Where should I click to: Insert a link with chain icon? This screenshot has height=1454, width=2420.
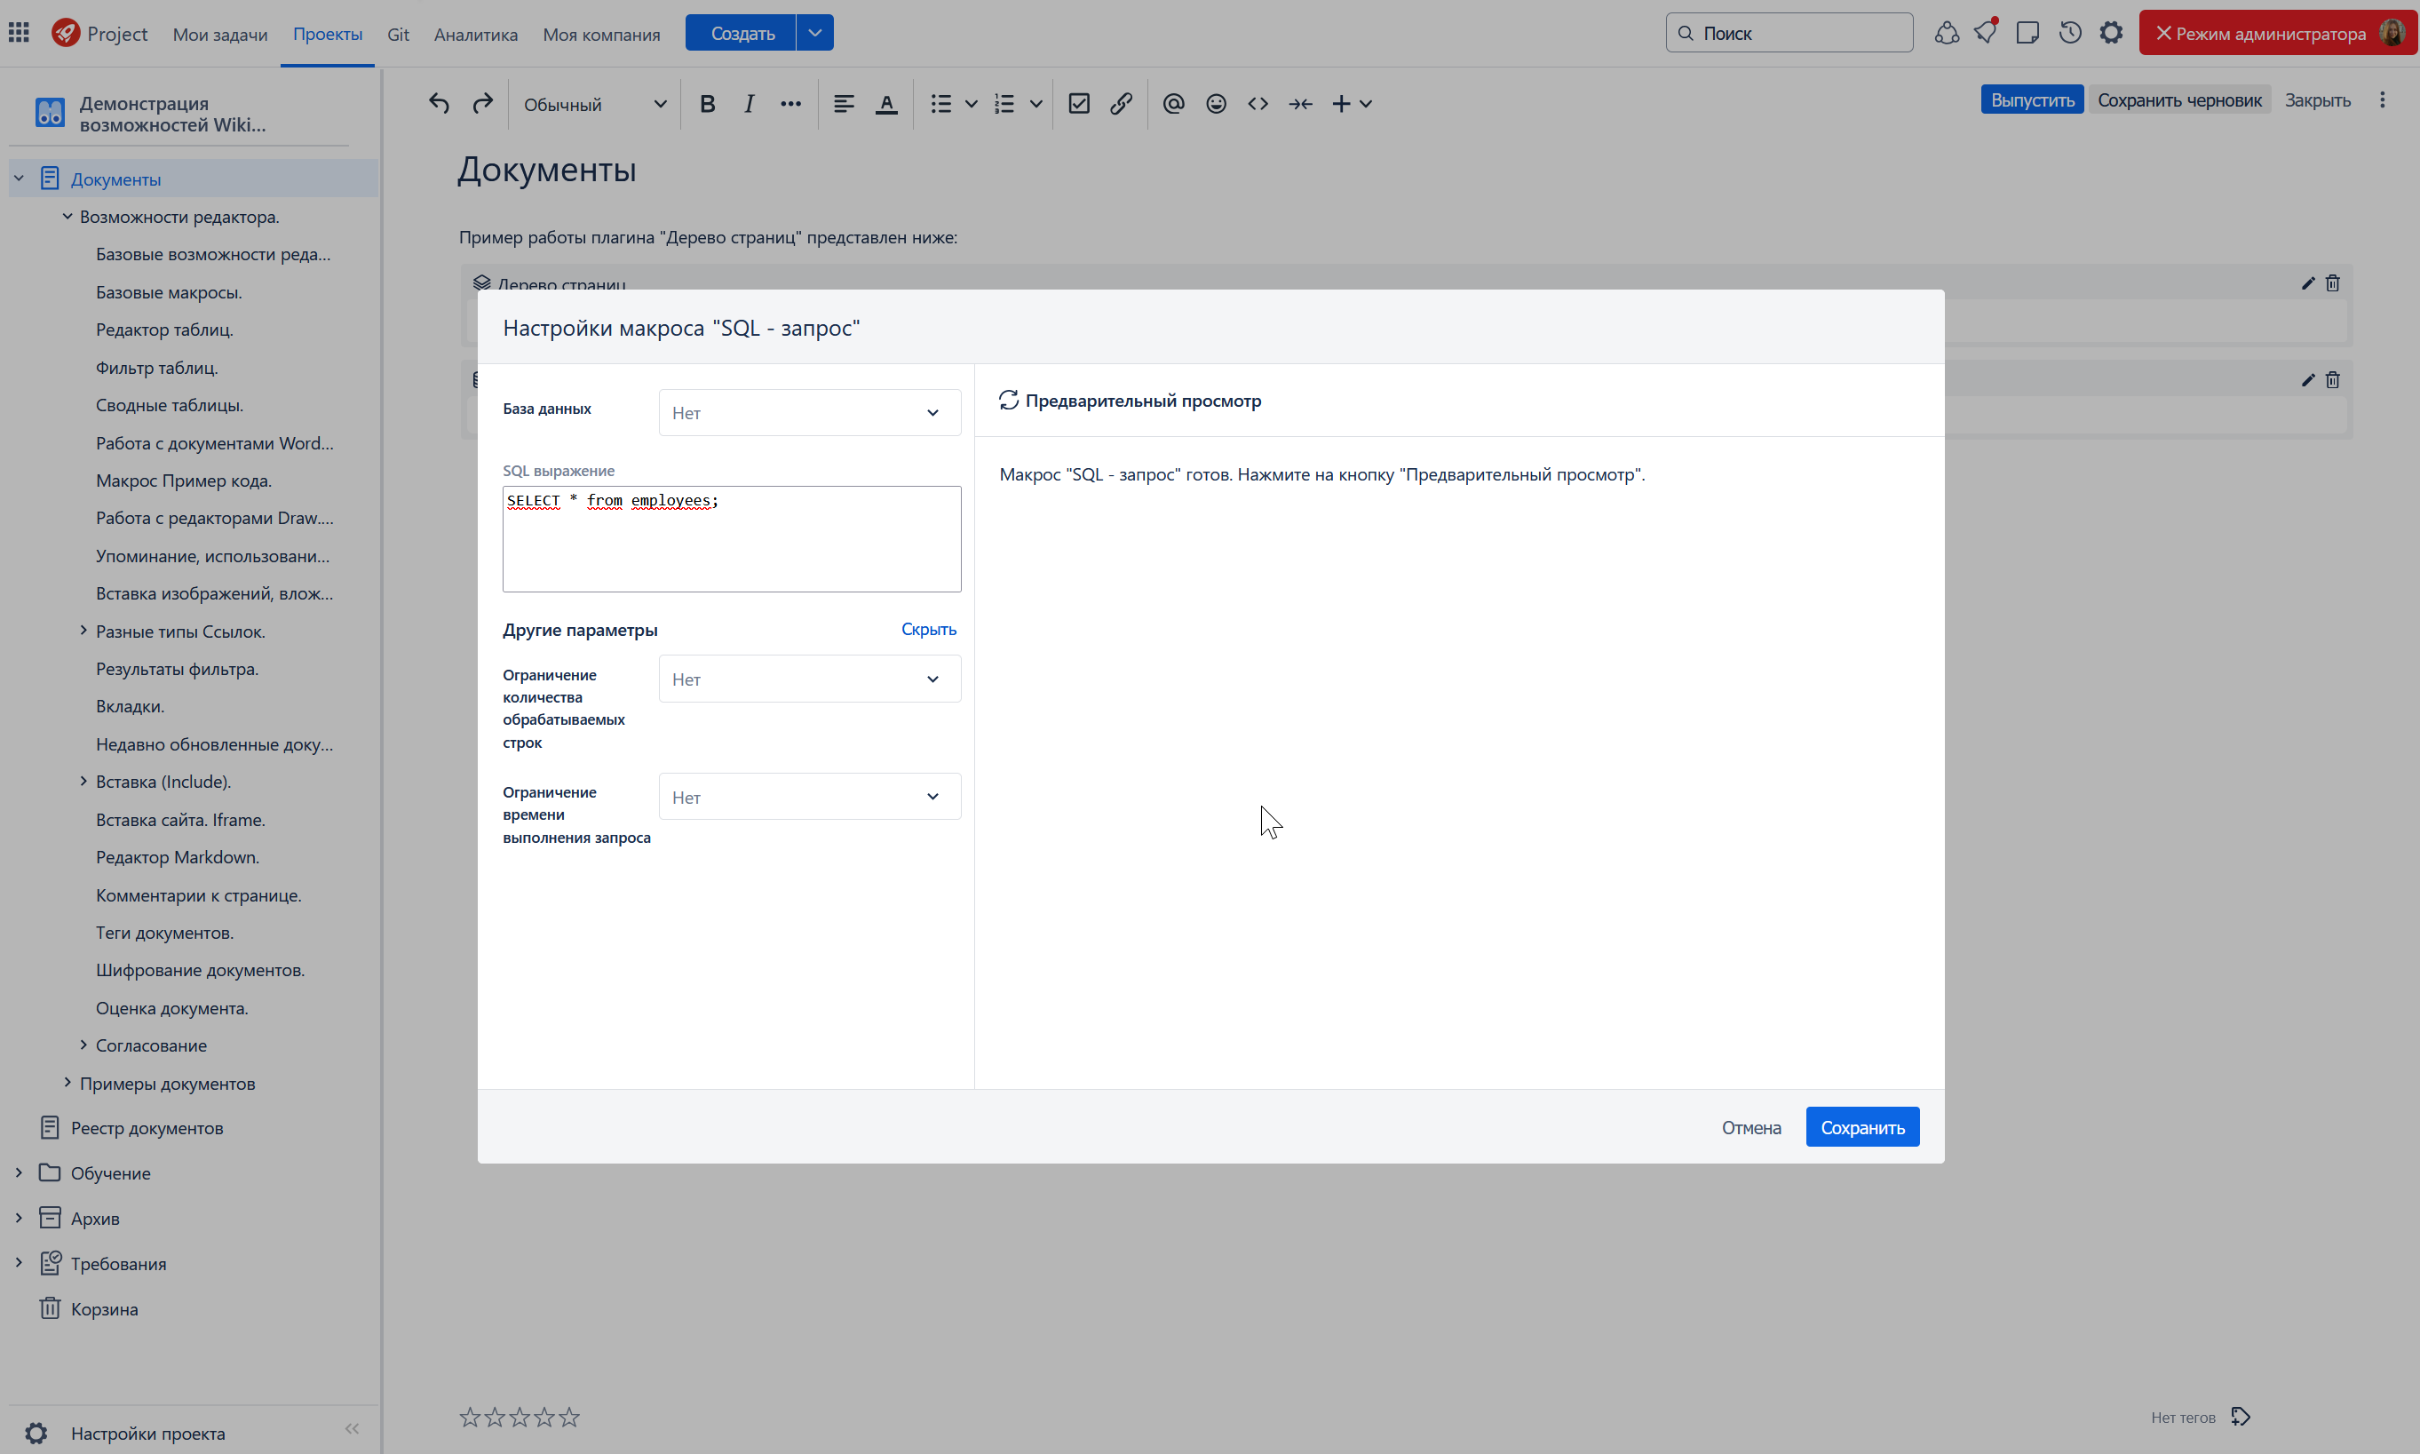[x=1122, y=104]
